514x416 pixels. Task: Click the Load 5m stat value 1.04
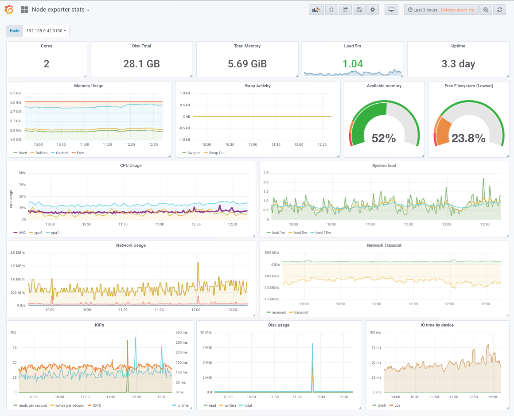pos(353,64)
